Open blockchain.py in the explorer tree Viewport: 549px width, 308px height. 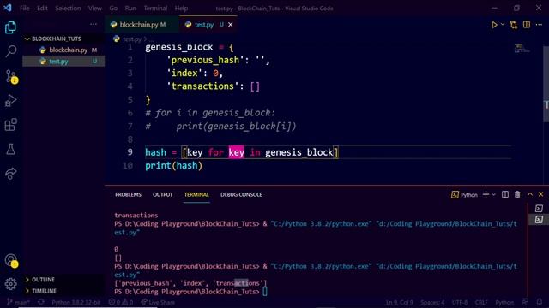[x=68, y=50]
